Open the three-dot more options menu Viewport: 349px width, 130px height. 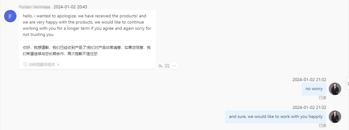(174, 66)
